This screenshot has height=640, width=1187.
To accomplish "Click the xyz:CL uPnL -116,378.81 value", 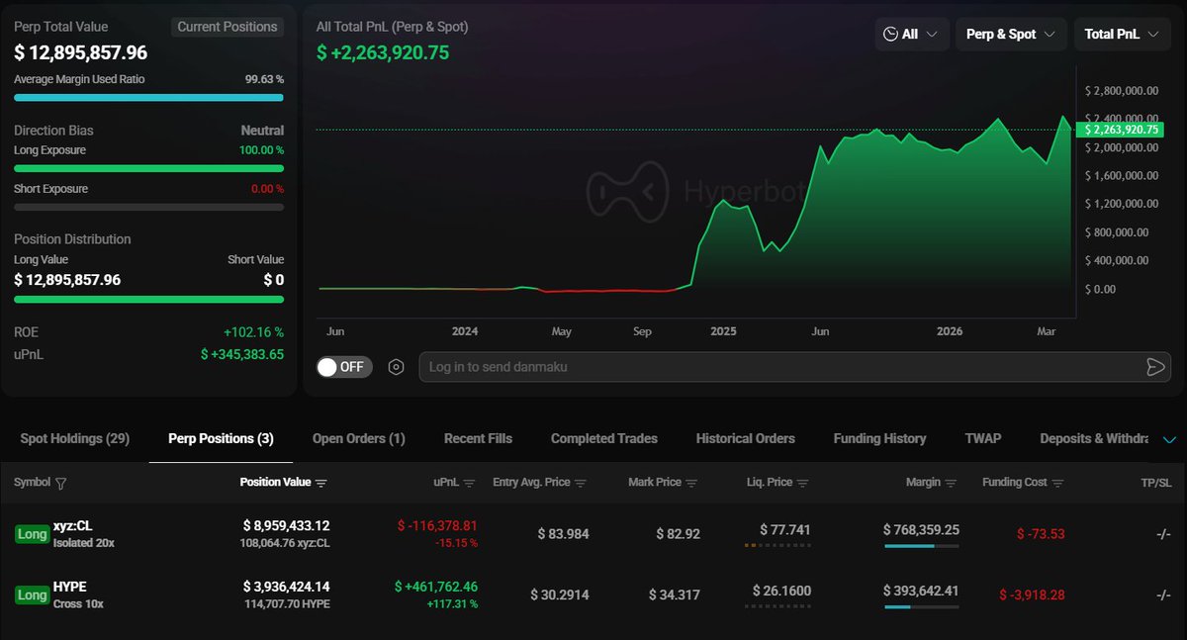I will 437,525.
